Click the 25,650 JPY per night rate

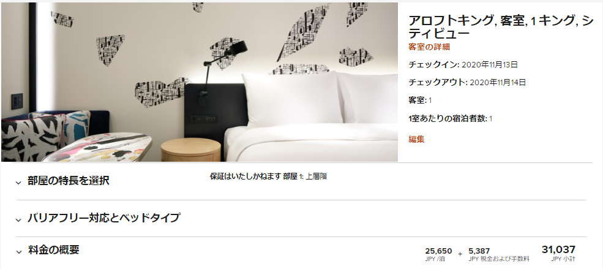pyautogui.click(x=438, y=254)
